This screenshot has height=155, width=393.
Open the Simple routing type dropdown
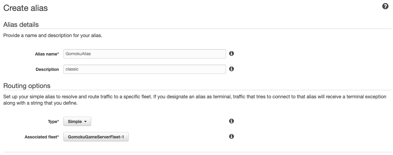click(77, 122)
